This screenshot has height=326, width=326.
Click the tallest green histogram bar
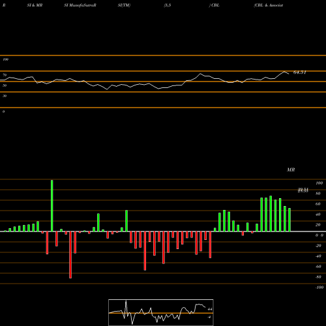(52, 205)
